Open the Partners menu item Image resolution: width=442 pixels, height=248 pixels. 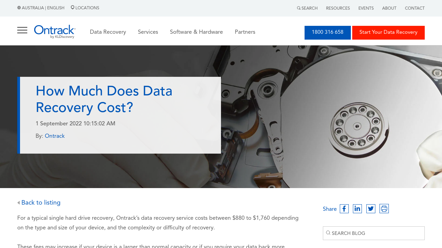[x=245, y=32]
